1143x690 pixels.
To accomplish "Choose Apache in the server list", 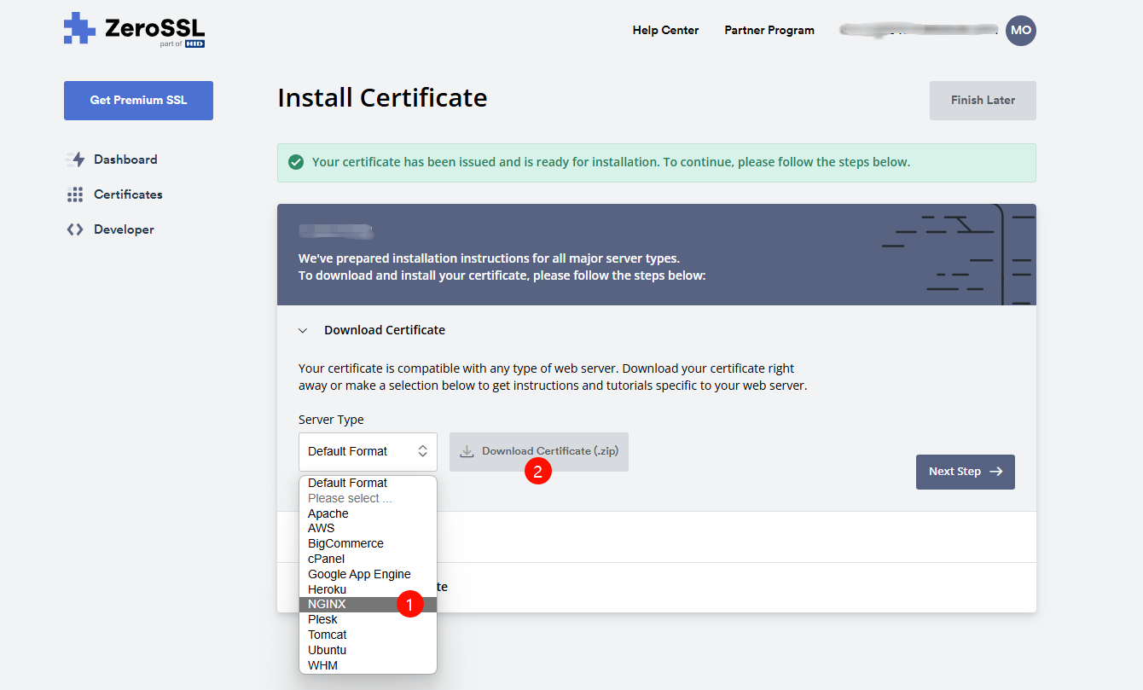I will coord(328,513).
